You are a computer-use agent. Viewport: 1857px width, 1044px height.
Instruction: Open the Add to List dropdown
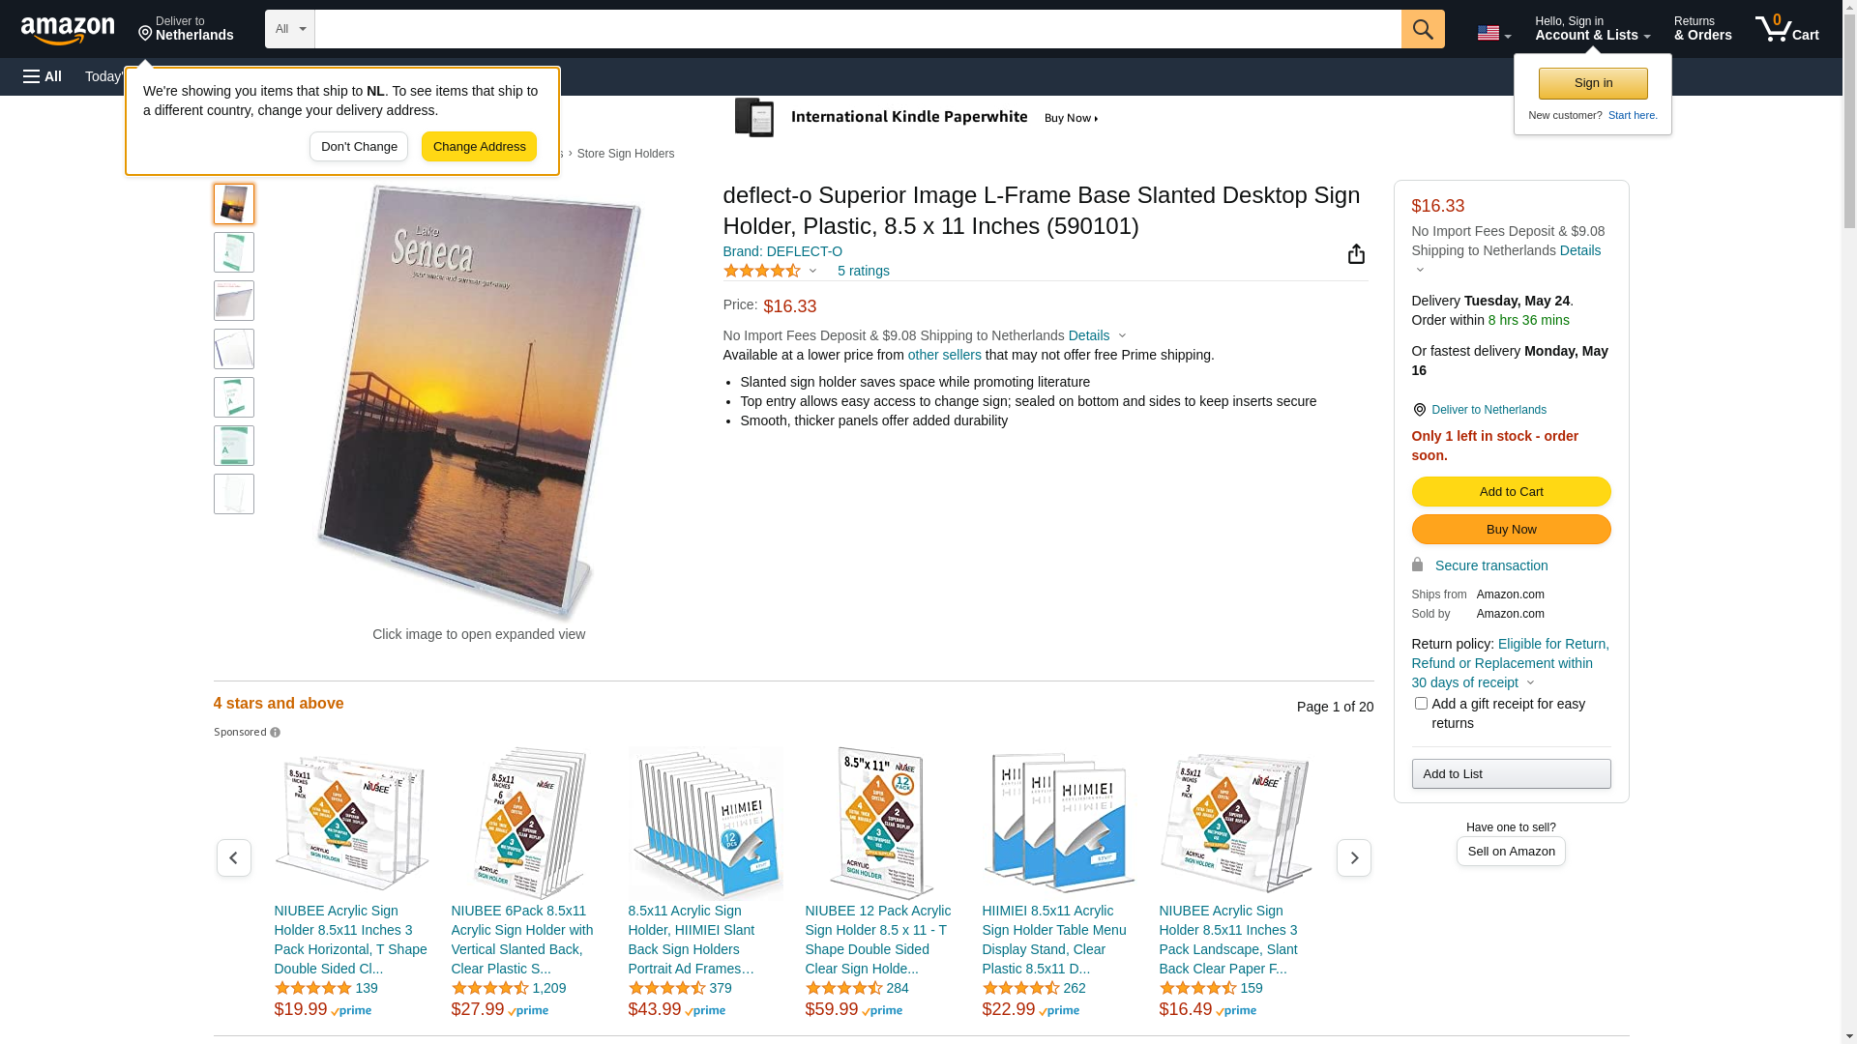pos(1511,774)
